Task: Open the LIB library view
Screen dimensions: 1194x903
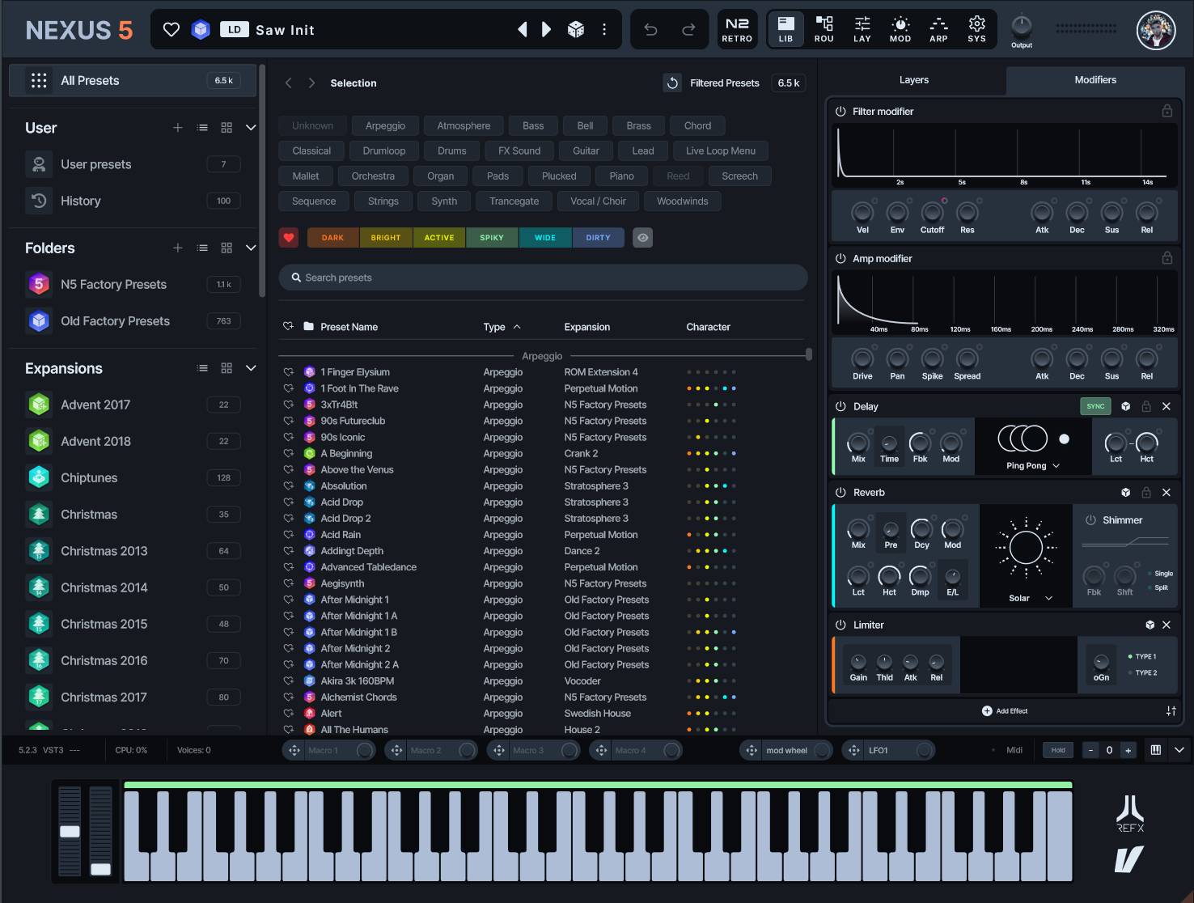Action: coord(785,29)
